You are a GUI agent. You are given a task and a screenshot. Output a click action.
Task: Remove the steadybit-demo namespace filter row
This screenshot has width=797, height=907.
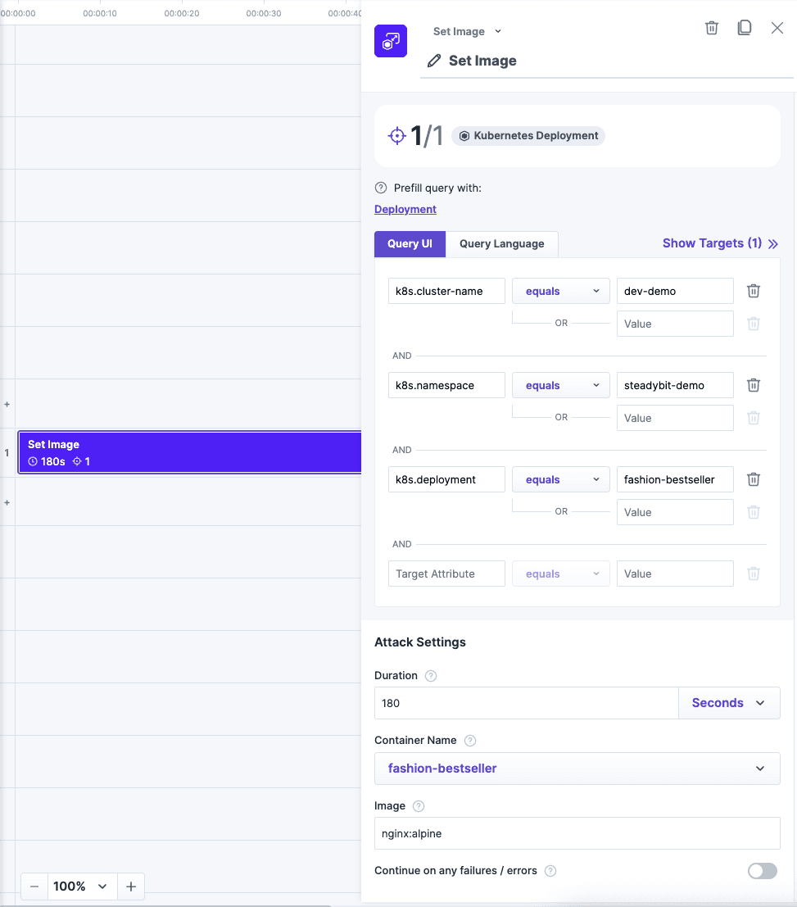pyautogui.click(x=753, y=385)
